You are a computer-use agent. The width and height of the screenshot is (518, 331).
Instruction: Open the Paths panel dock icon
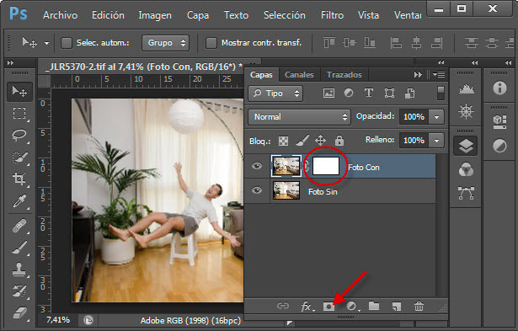(466, 193)
